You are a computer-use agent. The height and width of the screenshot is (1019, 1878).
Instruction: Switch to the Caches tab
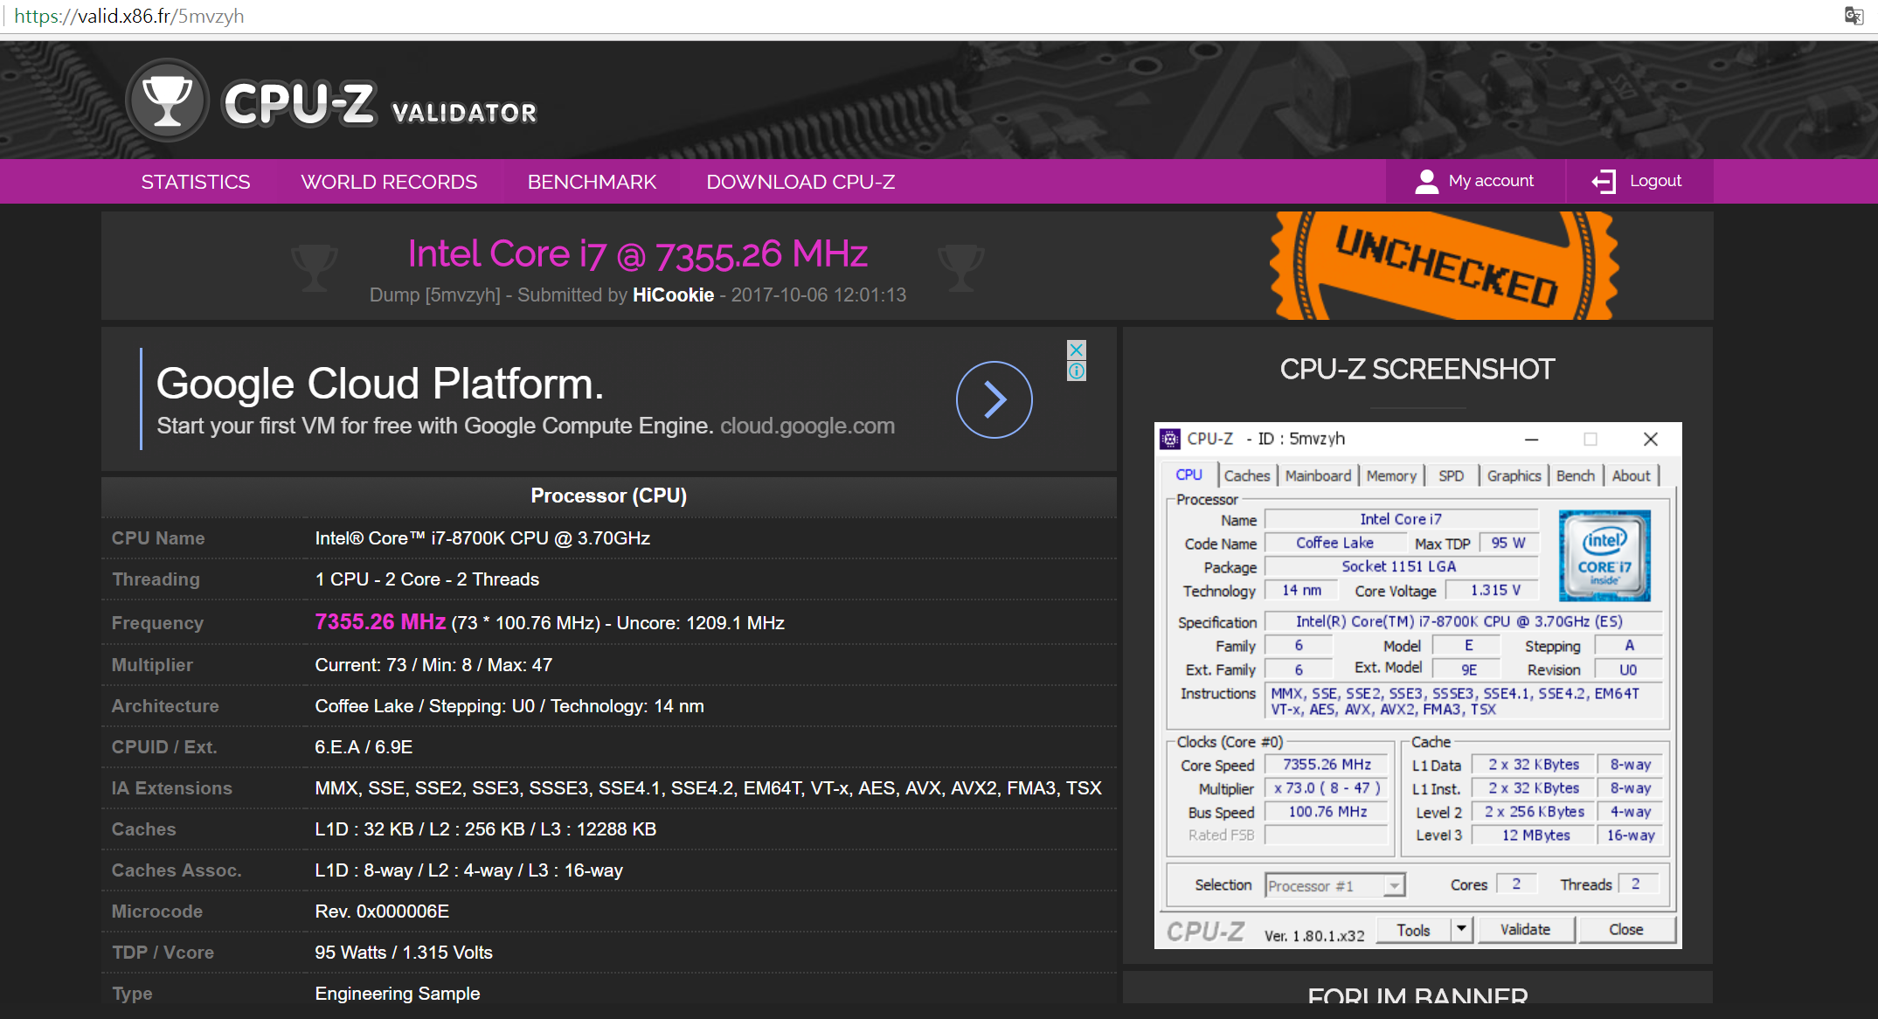tap(1247, 476)
